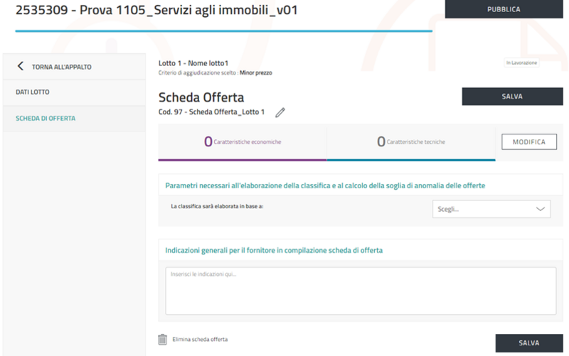Click 'Parametri necessari all'elaborazione della classifica' heading

tap(325, 185)
